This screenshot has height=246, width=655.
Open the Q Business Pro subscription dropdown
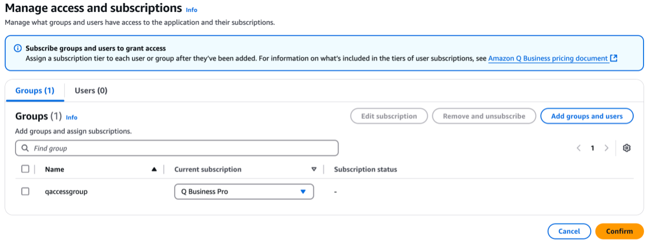coord(244,191)
